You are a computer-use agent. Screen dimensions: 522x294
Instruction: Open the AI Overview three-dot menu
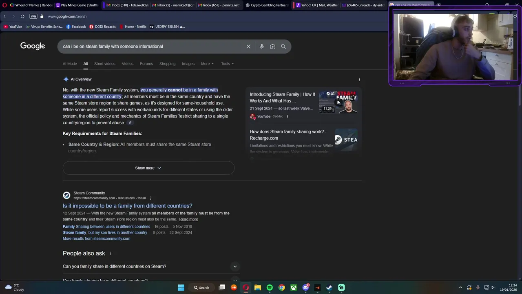359,80
